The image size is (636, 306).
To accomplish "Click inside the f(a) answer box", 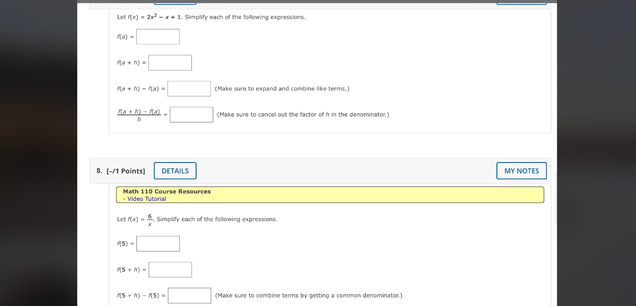I will [158, 36].
